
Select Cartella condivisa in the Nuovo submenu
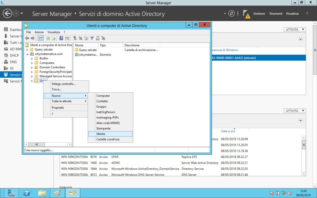pyautogui.click(x=111, y=140)
